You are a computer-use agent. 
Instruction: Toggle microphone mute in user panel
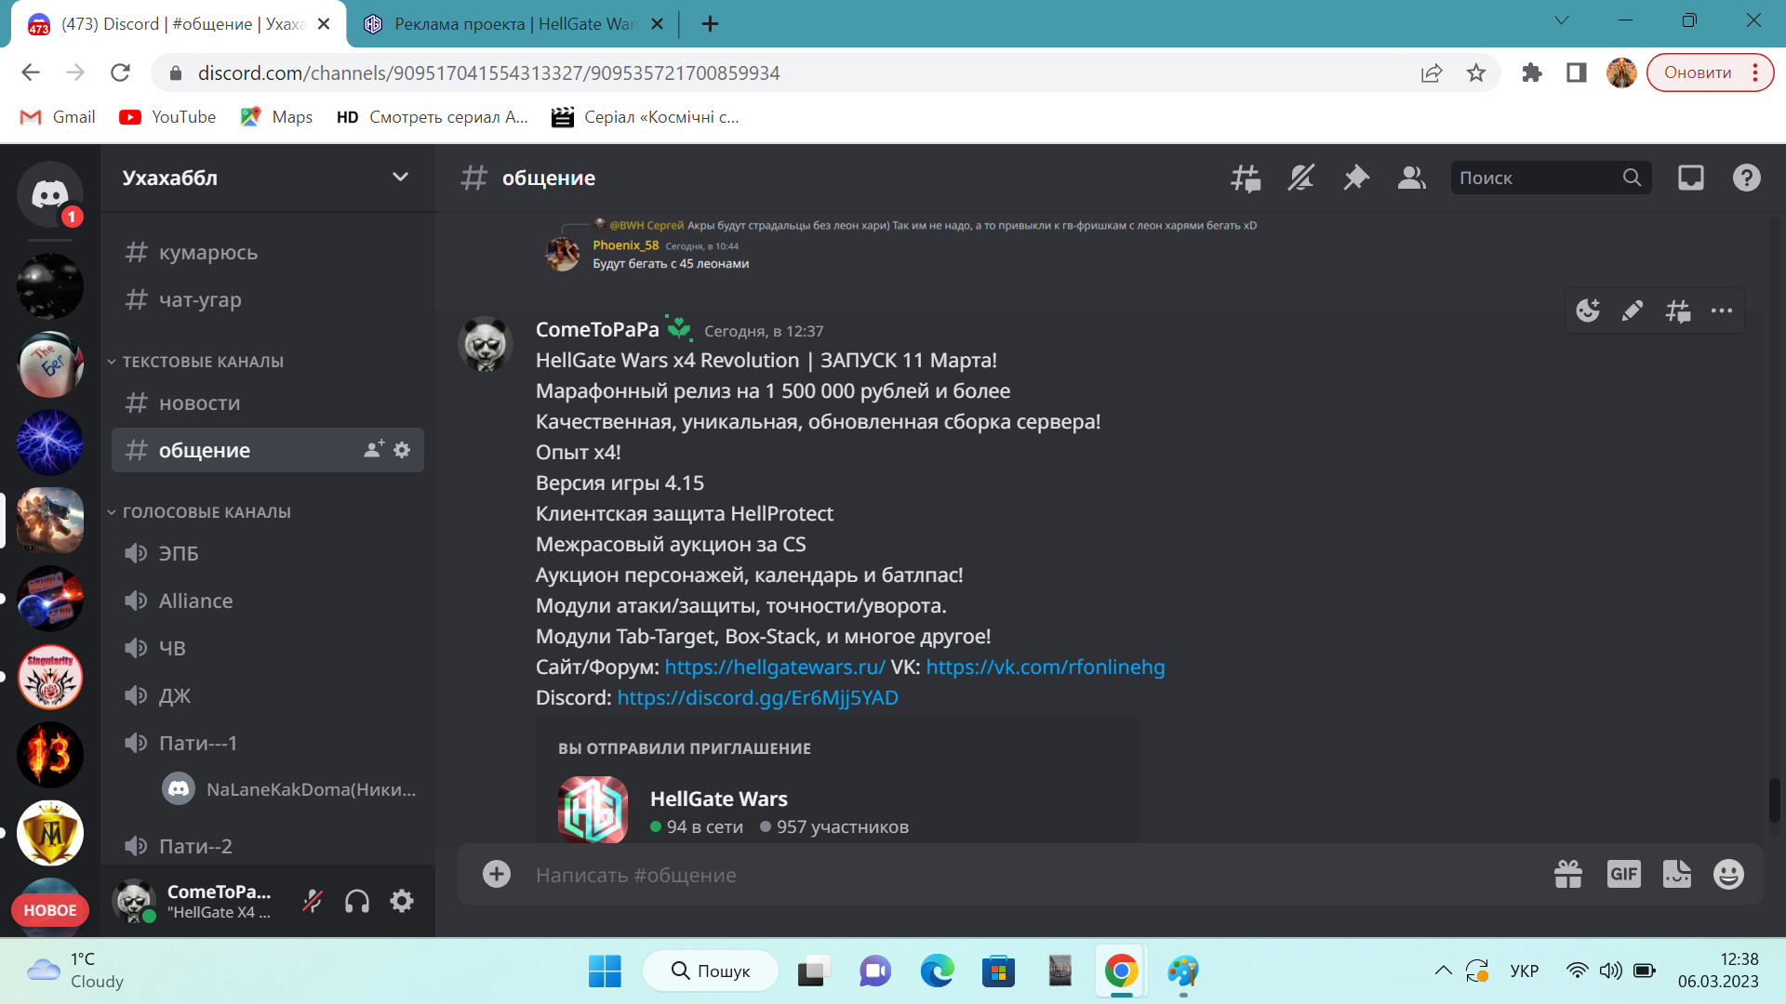click(x=313, y=901)
